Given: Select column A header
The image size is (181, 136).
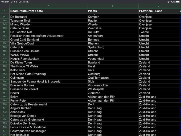Looking at the screenshot, I should [x=48, y=6].
